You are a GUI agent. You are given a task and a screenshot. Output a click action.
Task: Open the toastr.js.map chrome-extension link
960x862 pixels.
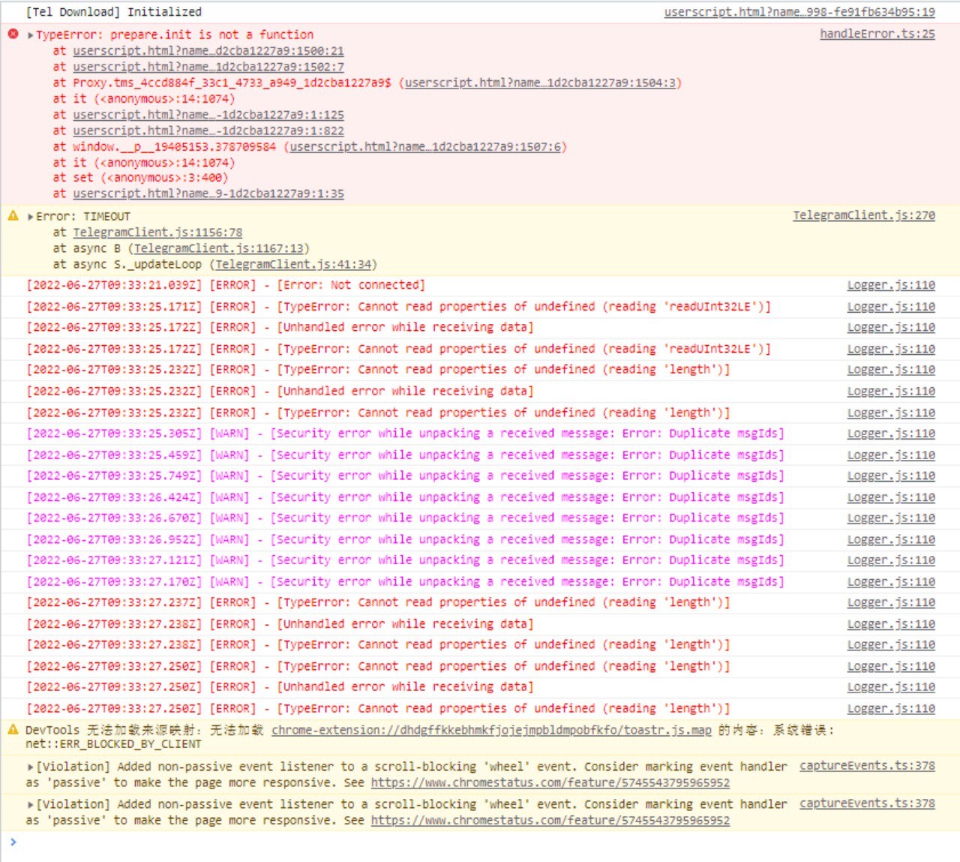(491, 729)
